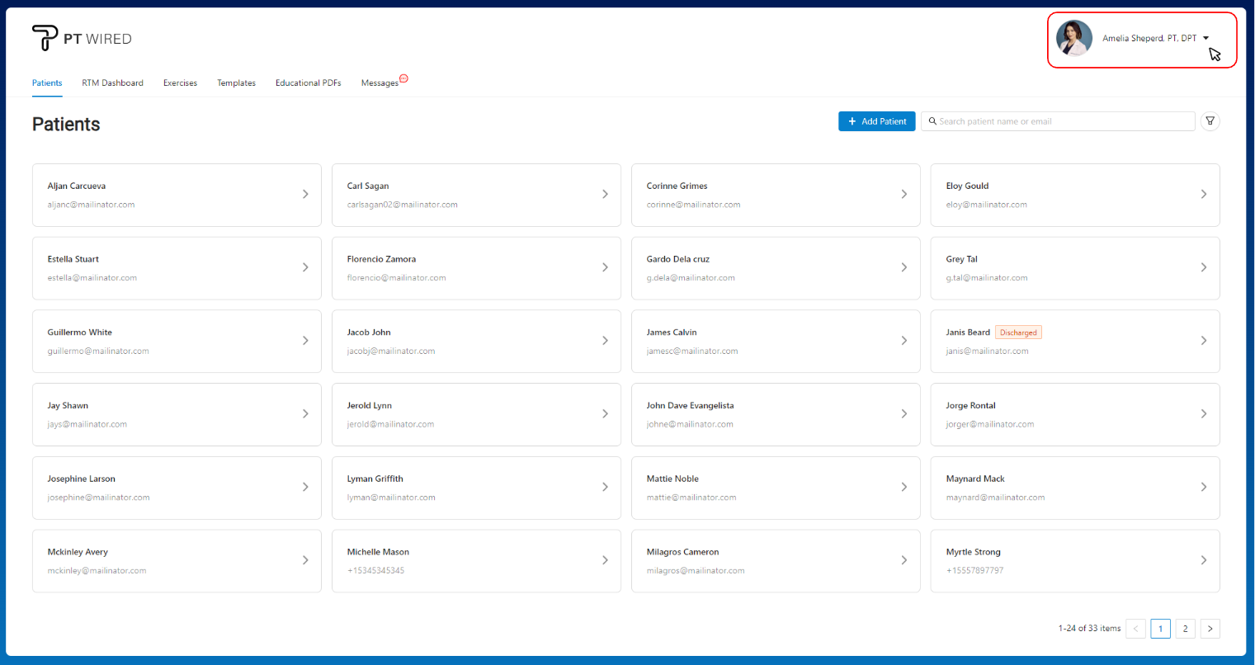Image resolution: width=1255 pixels, height=665 pixels.
Task: Open the Exercises tab
Action: (180, 83)
